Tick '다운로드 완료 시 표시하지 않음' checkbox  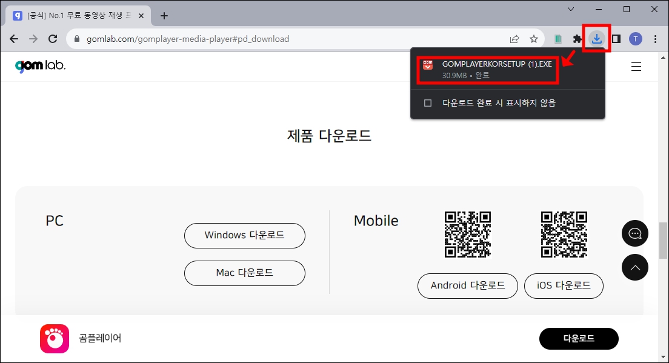pyautogui.click(x=427, y=103)
